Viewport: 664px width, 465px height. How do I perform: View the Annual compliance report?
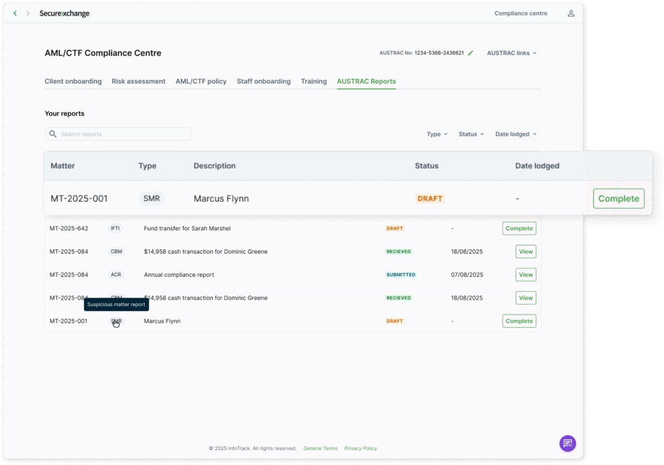click(525, 275)
